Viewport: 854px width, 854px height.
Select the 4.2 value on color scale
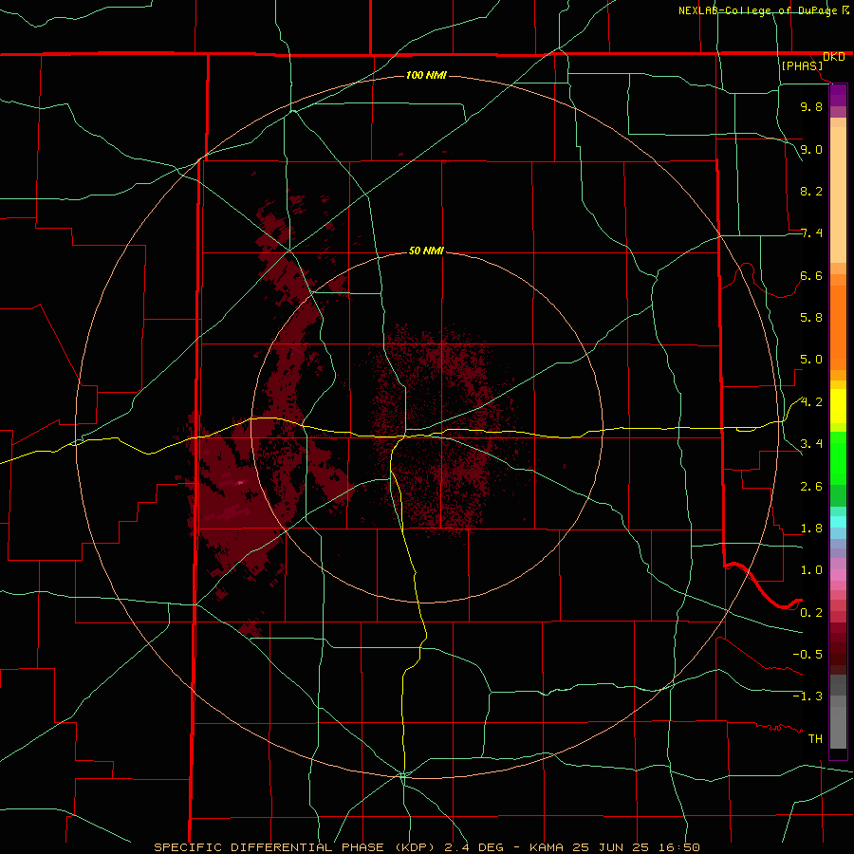tap(811, 402)
